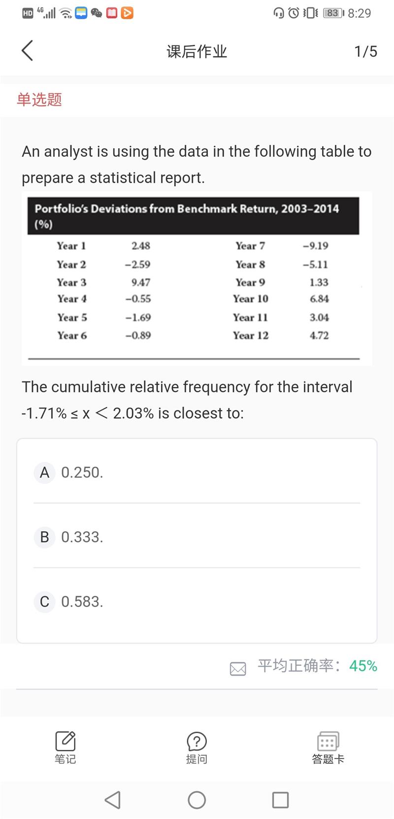Tap the 1/5 question counter
The image size is (394, 819).
coord(365,51)
